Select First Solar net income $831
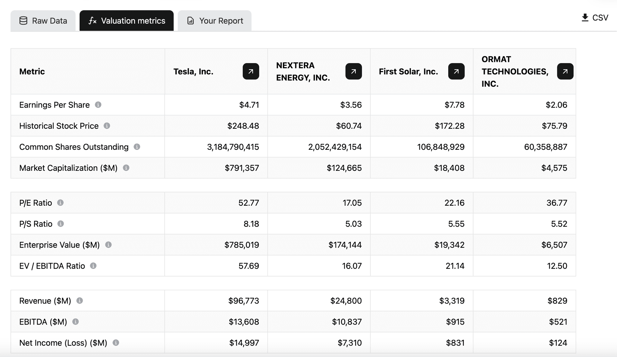 455,343
